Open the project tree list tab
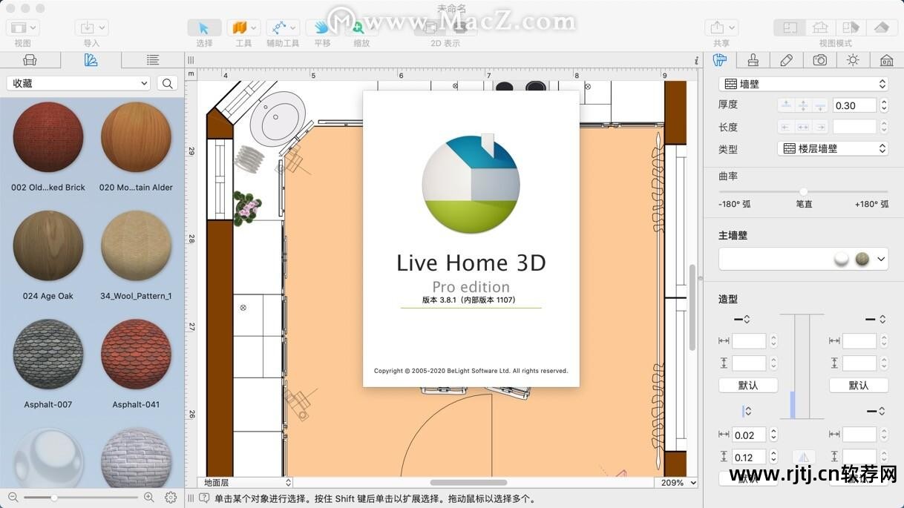This screenshot has width=904, height=508. pyautogui.click(x=152, y=60)
